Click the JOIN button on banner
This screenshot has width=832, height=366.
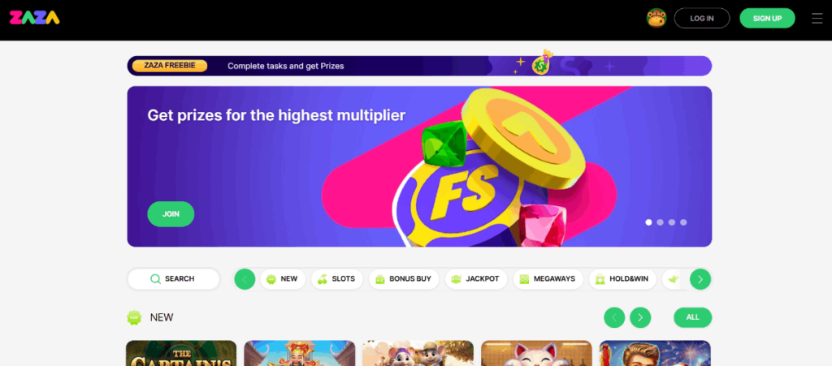click(x=171, y=214)
